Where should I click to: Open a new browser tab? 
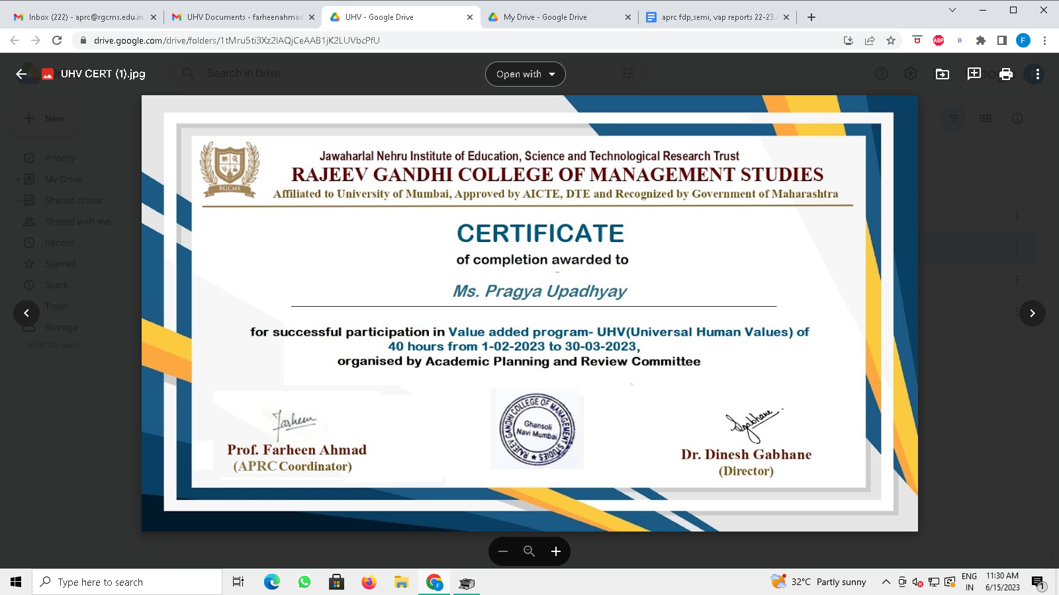(811, 17)
